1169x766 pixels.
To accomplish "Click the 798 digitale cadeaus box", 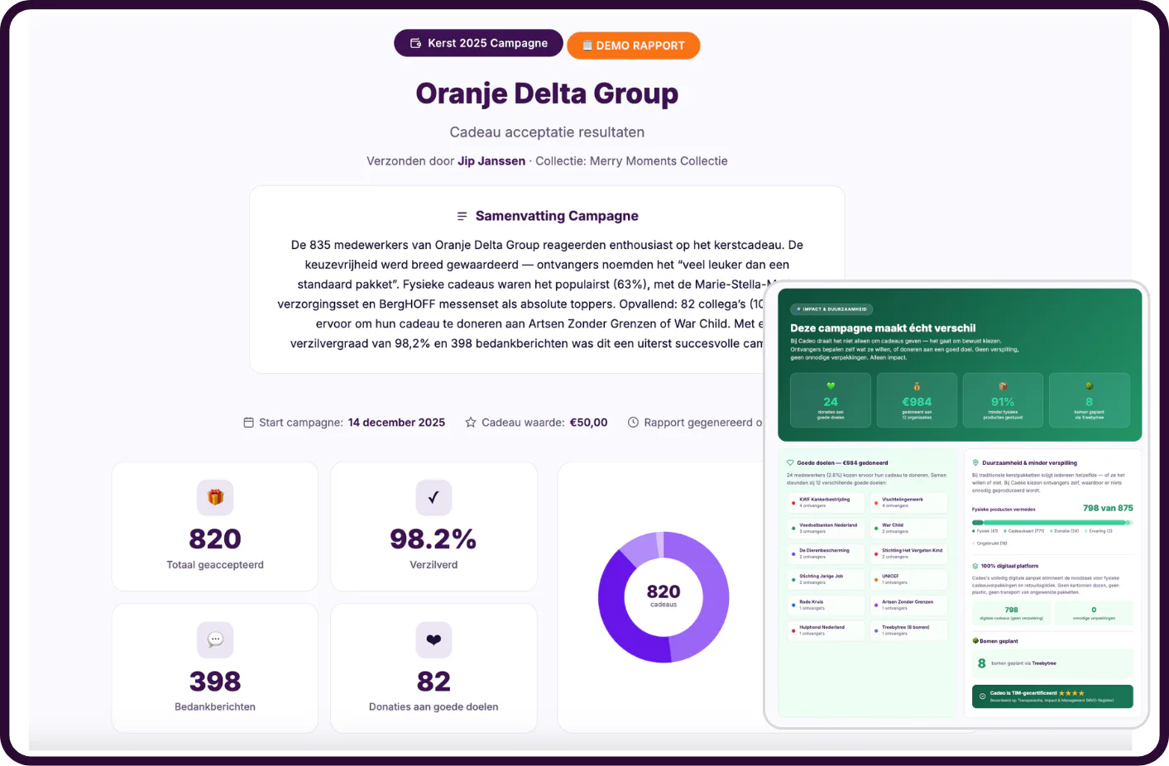I will [x=1011, y=613].
